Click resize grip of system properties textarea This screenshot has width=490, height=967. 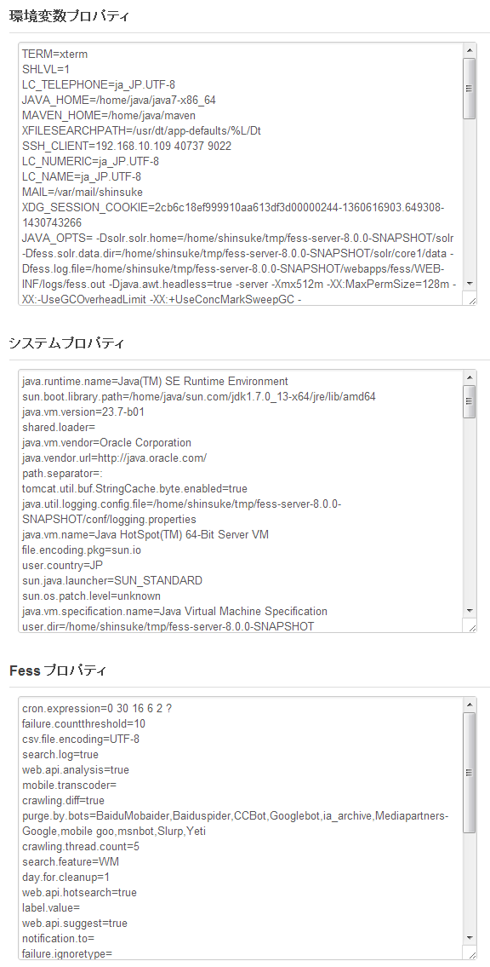point(471,627)
